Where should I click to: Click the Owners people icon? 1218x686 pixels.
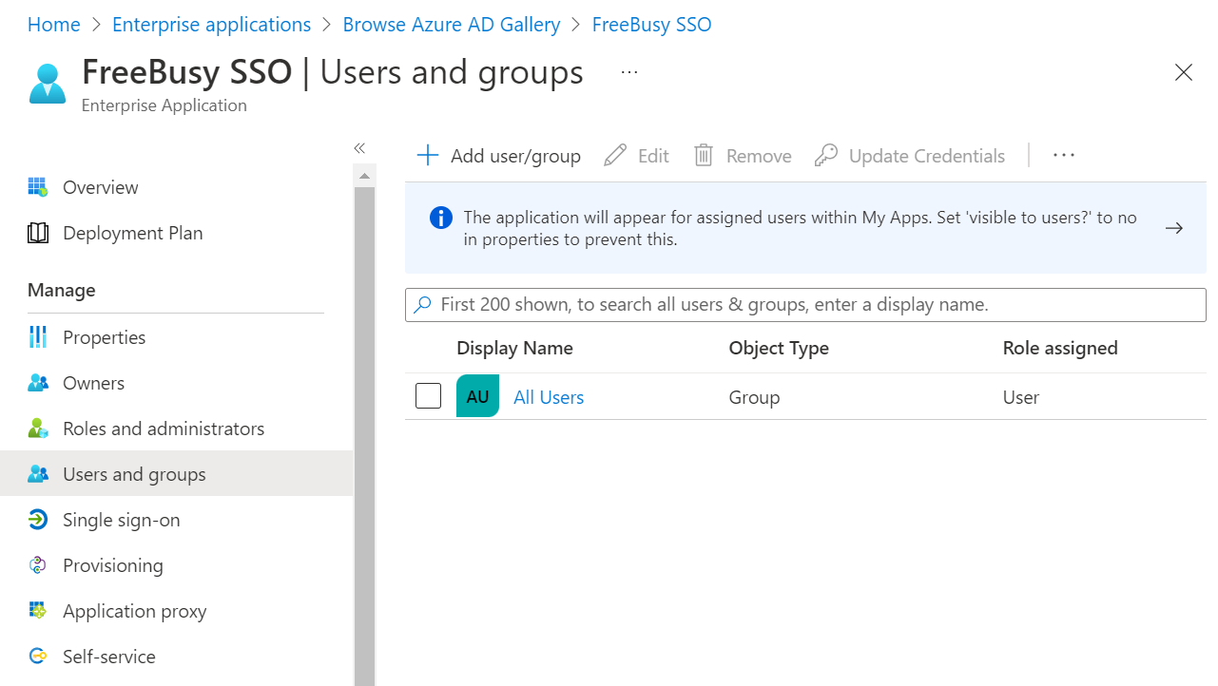(x=38, y=383)
